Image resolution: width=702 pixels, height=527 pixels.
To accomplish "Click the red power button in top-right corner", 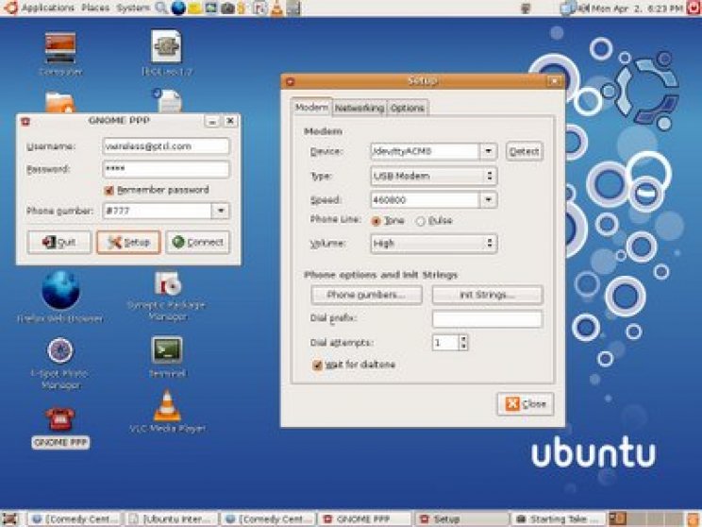I will [694, 8].
